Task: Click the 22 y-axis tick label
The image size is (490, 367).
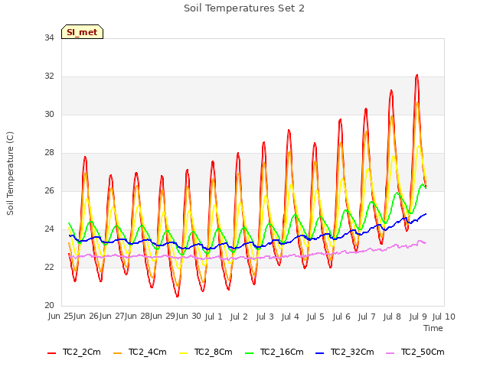Action: (49, 267)
